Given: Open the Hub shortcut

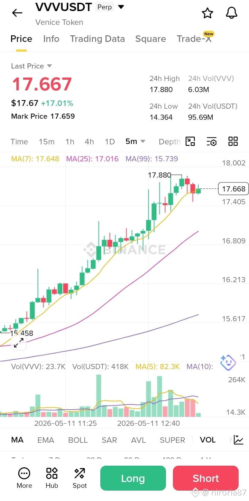Looking at the screenshot, I should pos(52,478).
